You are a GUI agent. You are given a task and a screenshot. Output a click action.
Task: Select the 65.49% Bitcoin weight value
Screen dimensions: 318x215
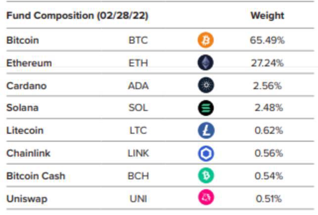[x=267, y=40]
